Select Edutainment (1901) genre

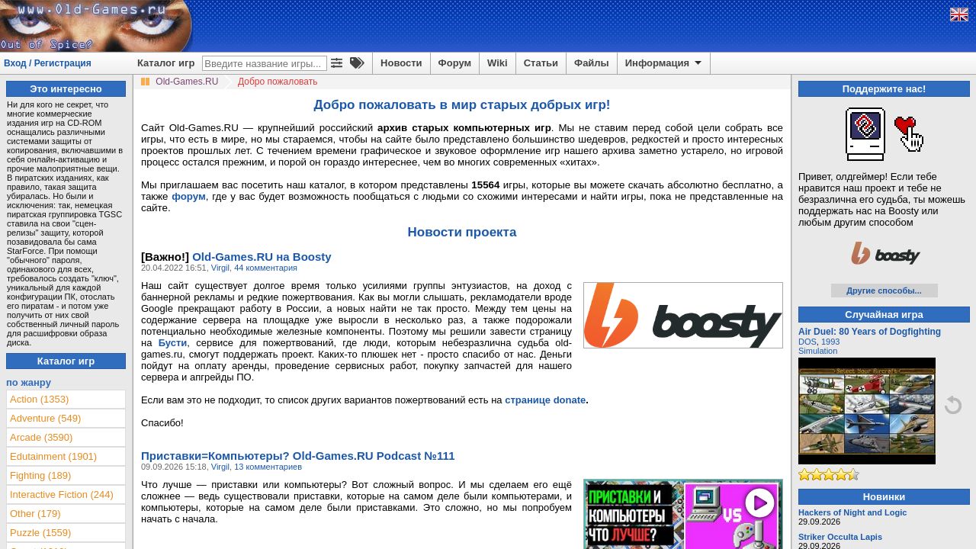[66, 457]
